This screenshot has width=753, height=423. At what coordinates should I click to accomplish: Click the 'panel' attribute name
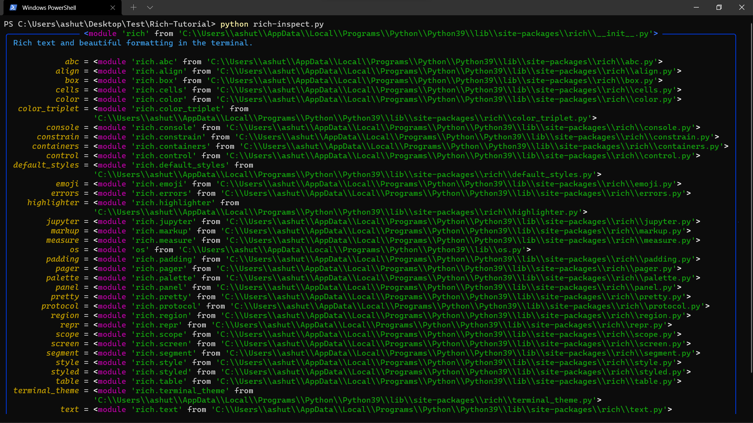pyautogui.click(x=67, y=287)
